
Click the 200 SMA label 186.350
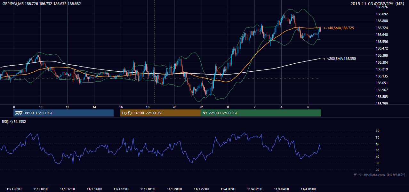pos(340,59)
